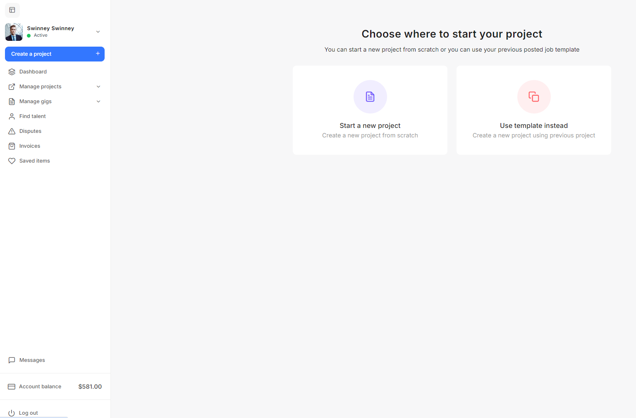636x418 pixels.
Task: Toggle the sidebar panel icon
Action: coord(12,10)
